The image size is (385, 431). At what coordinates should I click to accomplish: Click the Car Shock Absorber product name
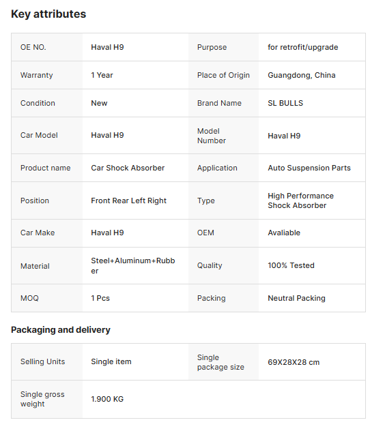tap(128, 168)
